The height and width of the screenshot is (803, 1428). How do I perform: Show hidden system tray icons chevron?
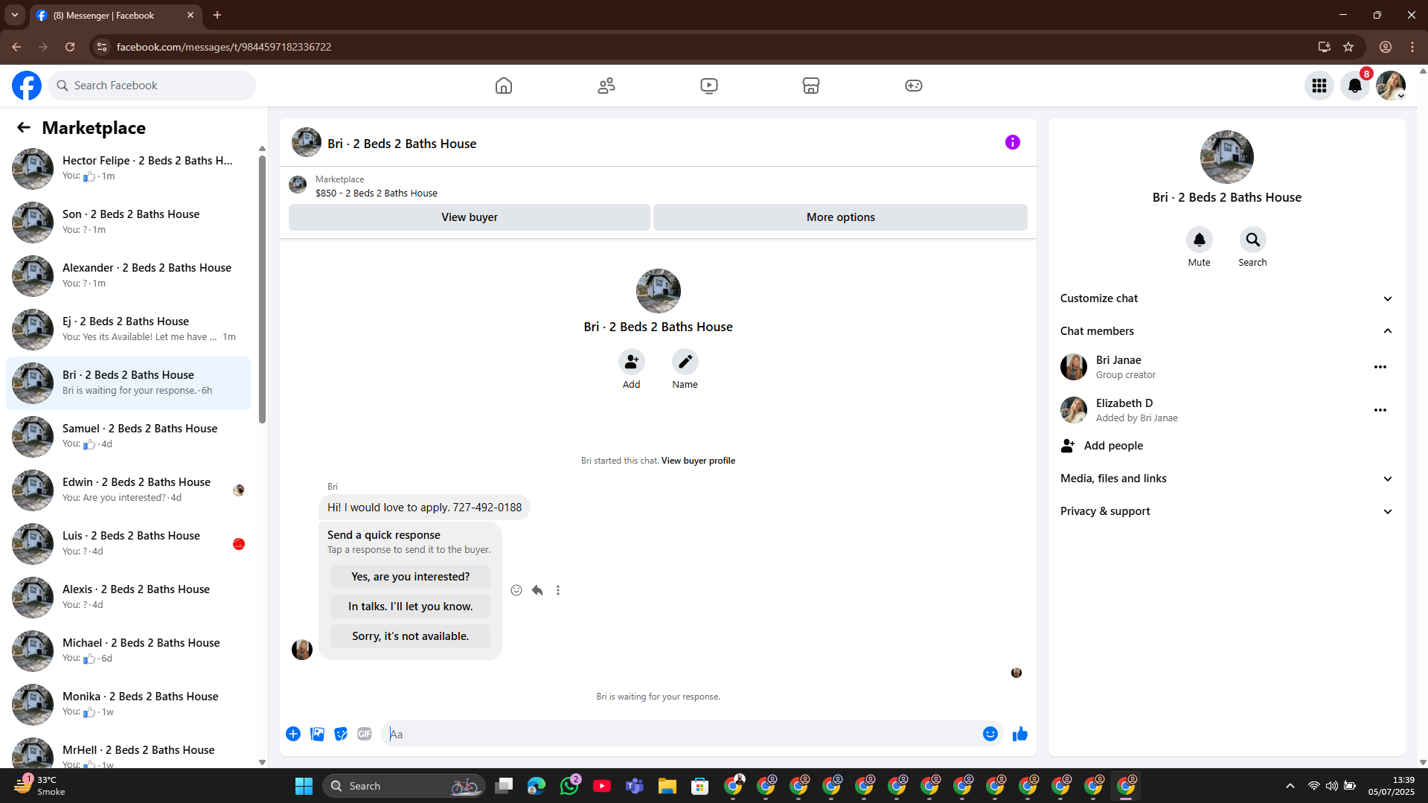pos(1290,786)
